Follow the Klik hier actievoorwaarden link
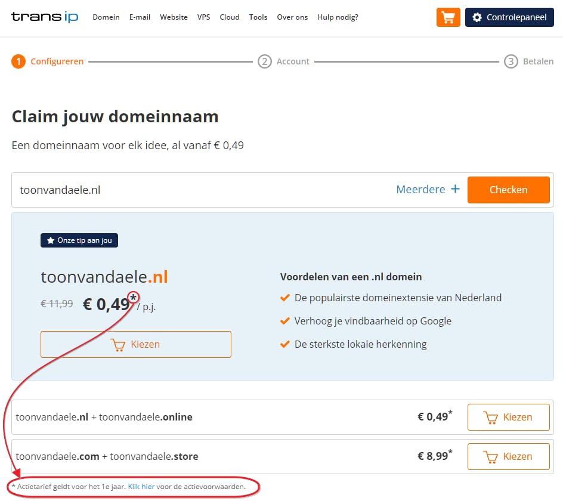This screenshot has width=563, height=501. (x=141, y=487)
